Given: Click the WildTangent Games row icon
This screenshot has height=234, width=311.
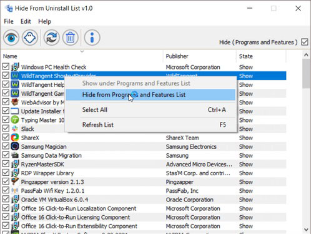Looking at the screenshot, I should (x=15, y=93).
